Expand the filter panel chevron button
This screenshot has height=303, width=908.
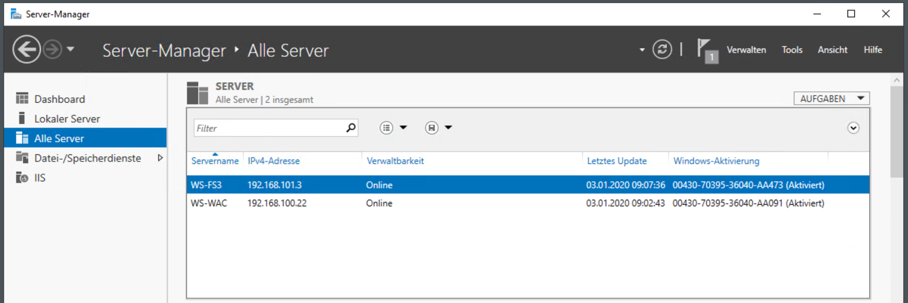tap(854, 128)
